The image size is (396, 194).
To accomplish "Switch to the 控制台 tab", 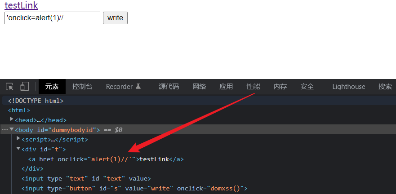I will [x=82, y=87].
